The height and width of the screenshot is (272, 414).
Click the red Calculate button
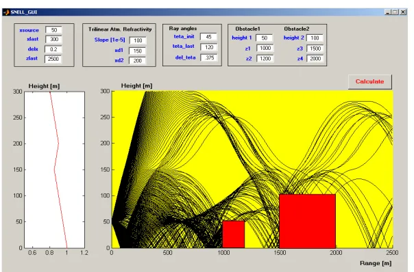point(369,81)
